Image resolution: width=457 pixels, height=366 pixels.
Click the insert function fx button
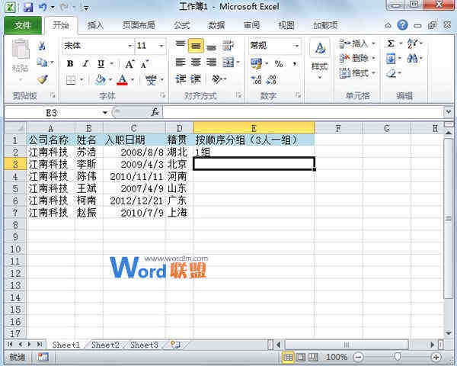[x=155, y=112]
